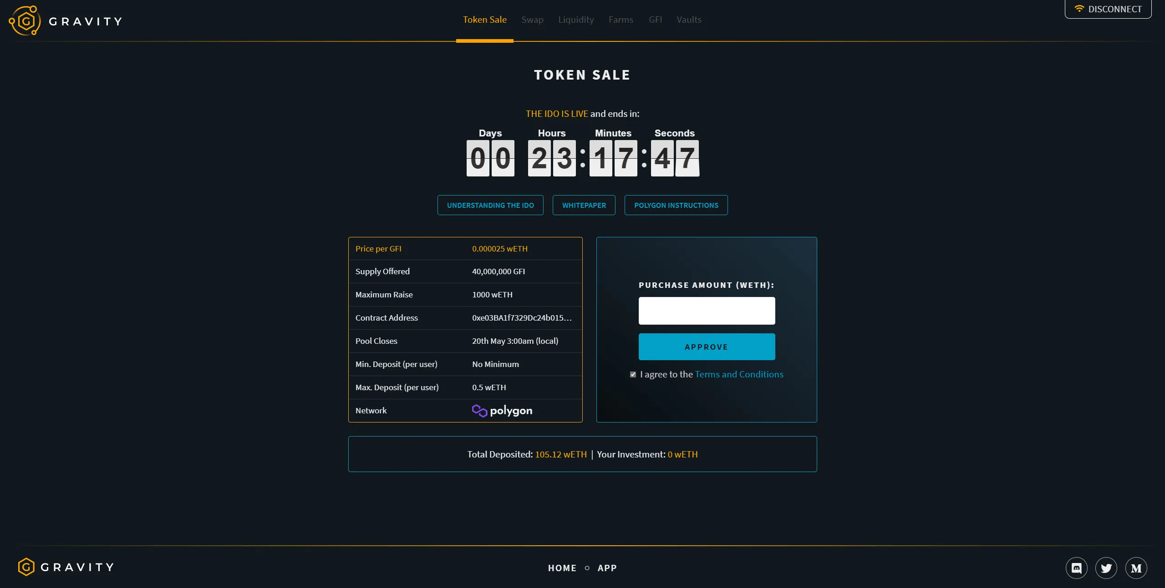Click the Gravity logo in footer
The height and width of the screenshot is (588, 1165).
pyautogui.click(x=66, y=567)
